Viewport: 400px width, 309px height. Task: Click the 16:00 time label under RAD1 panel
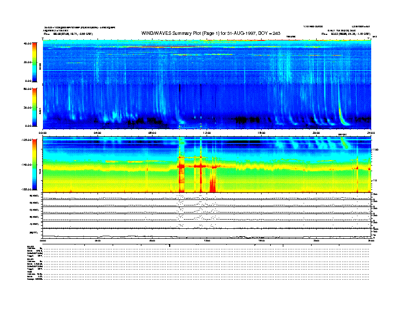point(262,133)
